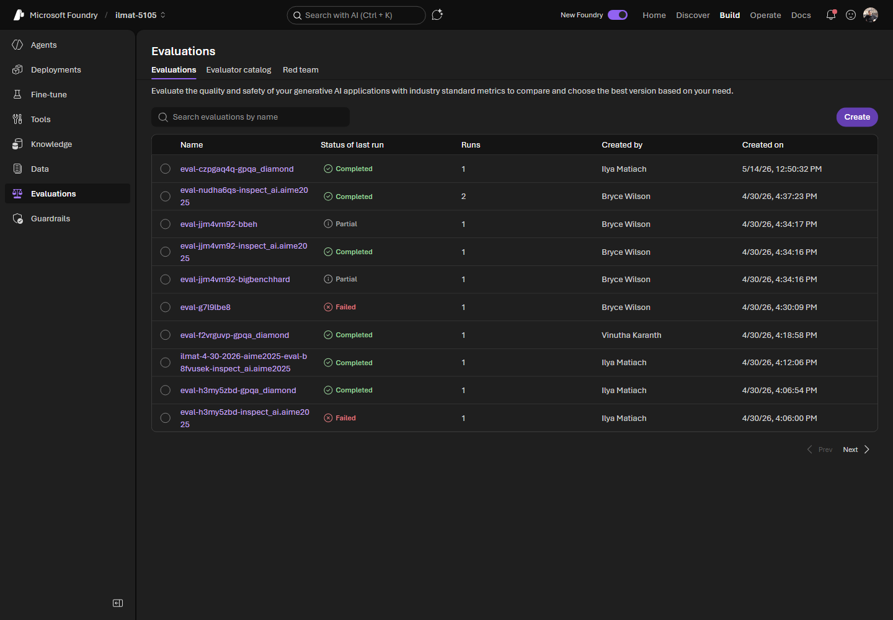Click the Status of last run column header
893x620 pixels.
[352, 144]
